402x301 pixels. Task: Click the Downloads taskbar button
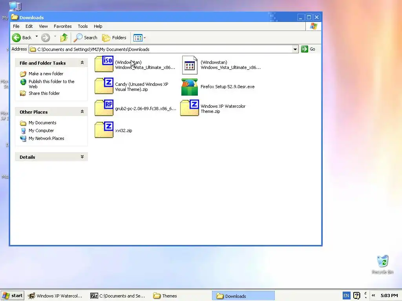coord(243,296)
